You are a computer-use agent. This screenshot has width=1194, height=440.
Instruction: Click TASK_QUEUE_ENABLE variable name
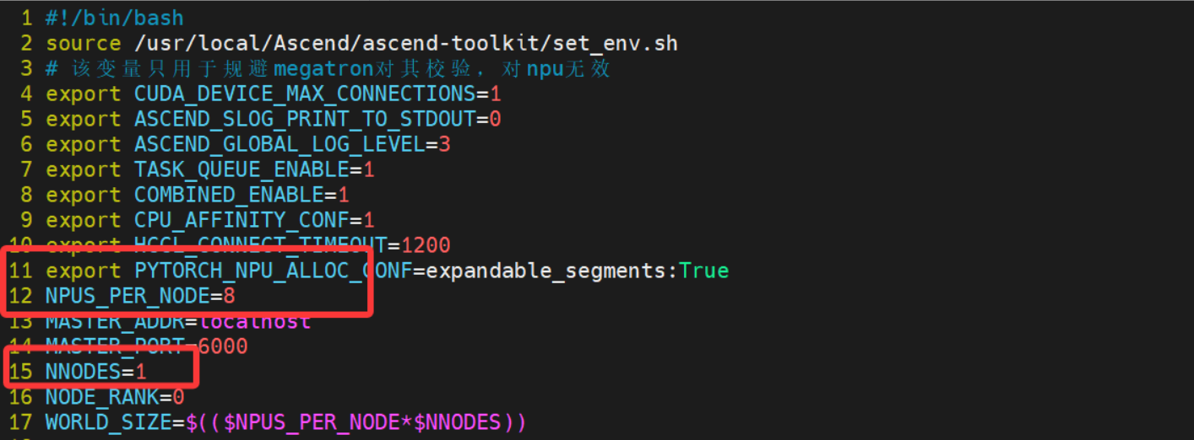243,169
